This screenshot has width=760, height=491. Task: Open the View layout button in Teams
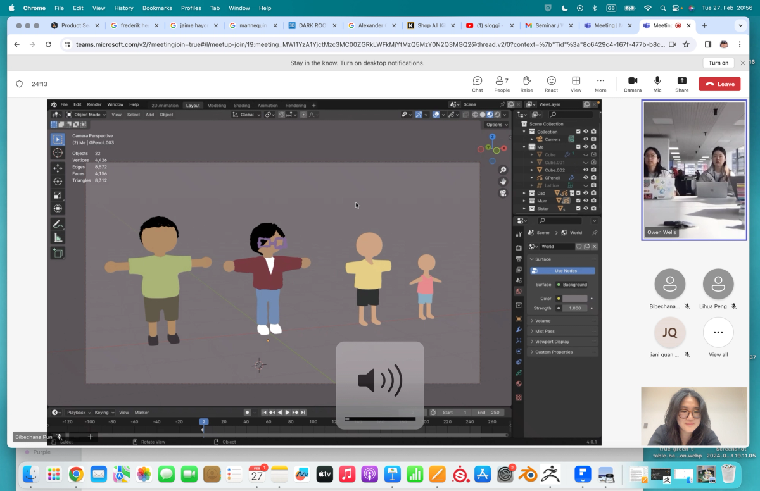(576, 84)
